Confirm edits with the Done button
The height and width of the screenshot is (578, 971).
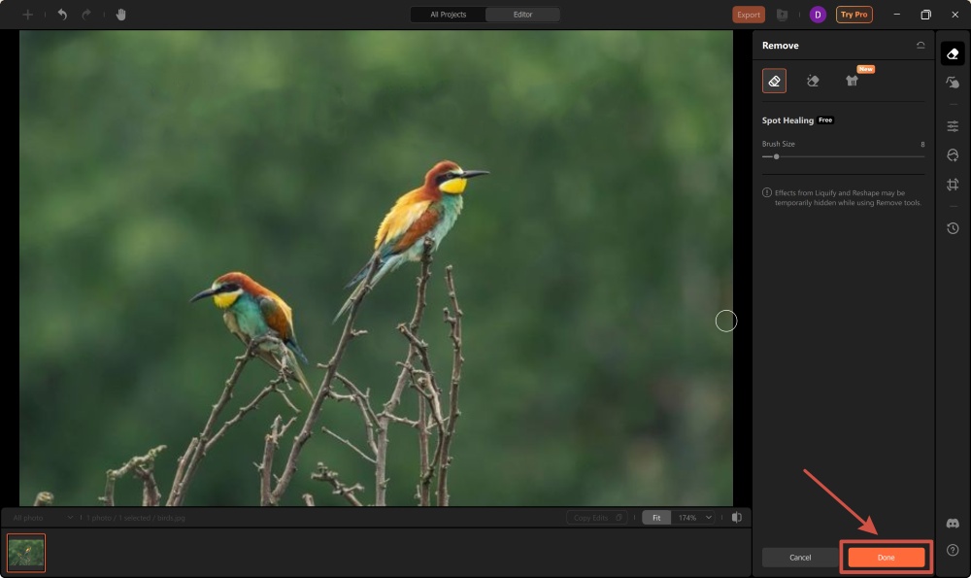pos(885,557)
